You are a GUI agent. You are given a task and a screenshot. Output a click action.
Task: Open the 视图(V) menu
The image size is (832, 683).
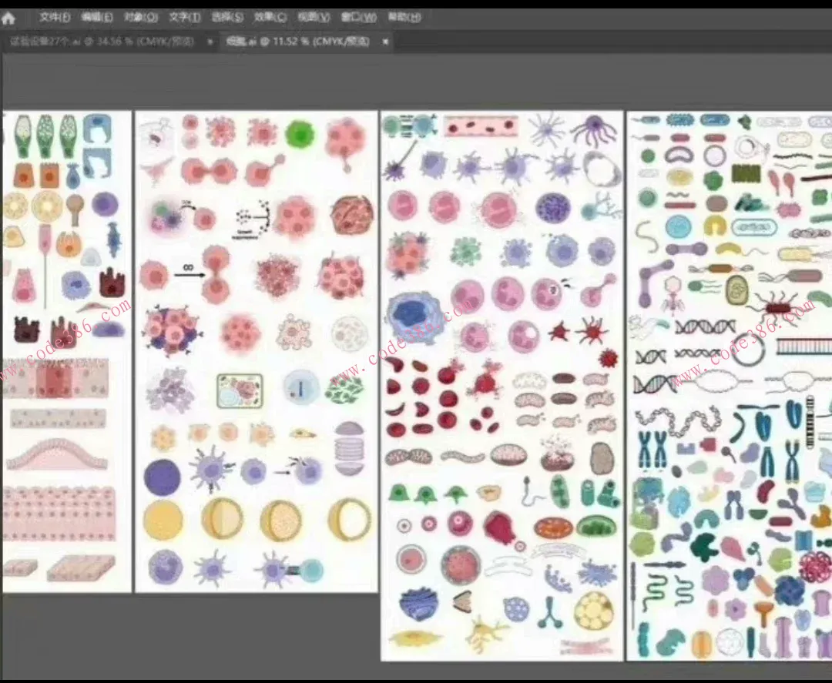click(314, 18)
